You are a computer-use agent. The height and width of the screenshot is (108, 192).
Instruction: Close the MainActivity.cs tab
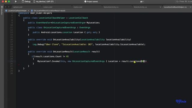pos(160,7)
